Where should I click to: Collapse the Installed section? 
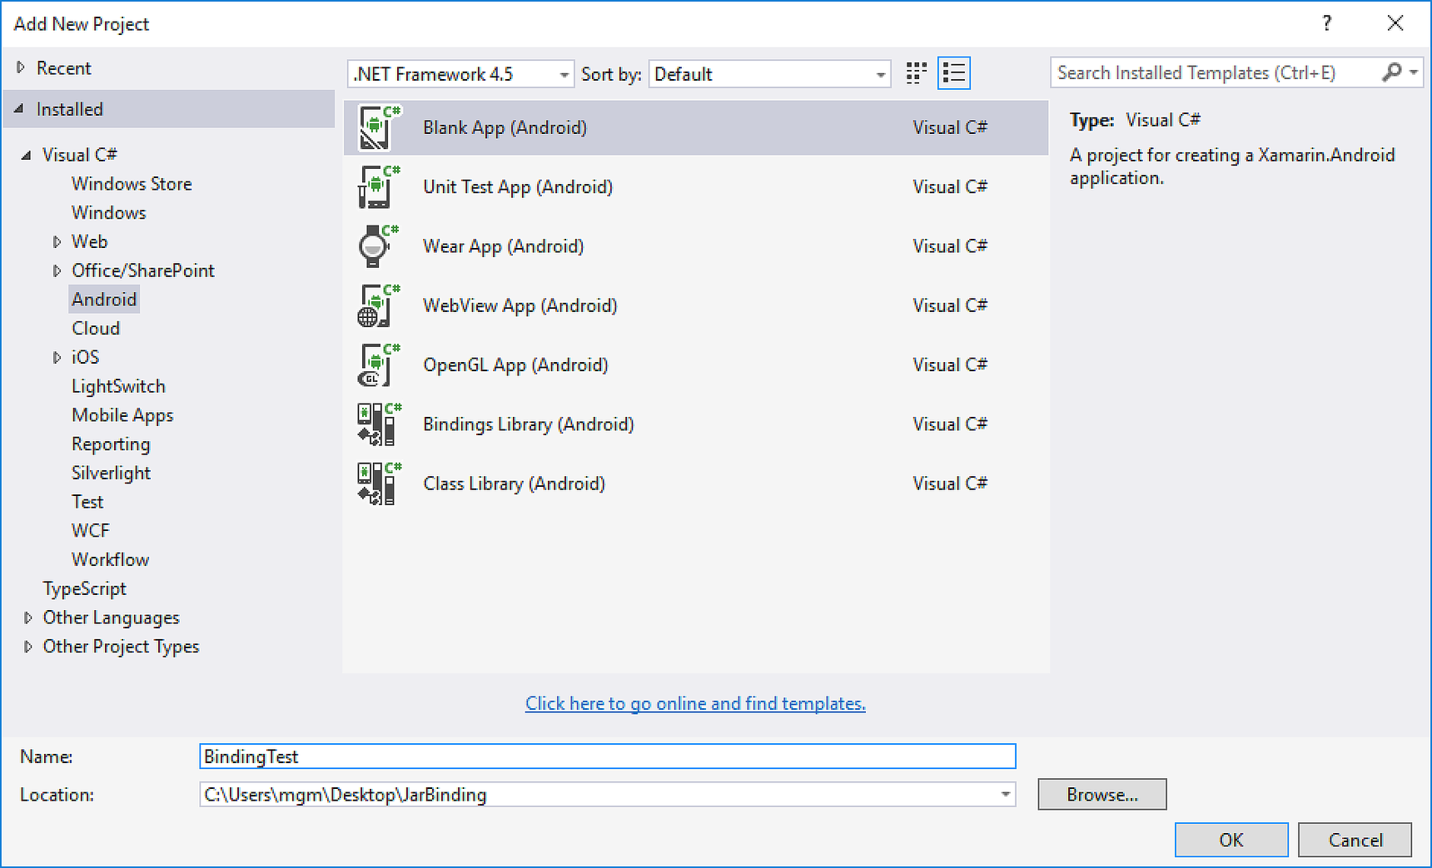click(x=19, y=109)
